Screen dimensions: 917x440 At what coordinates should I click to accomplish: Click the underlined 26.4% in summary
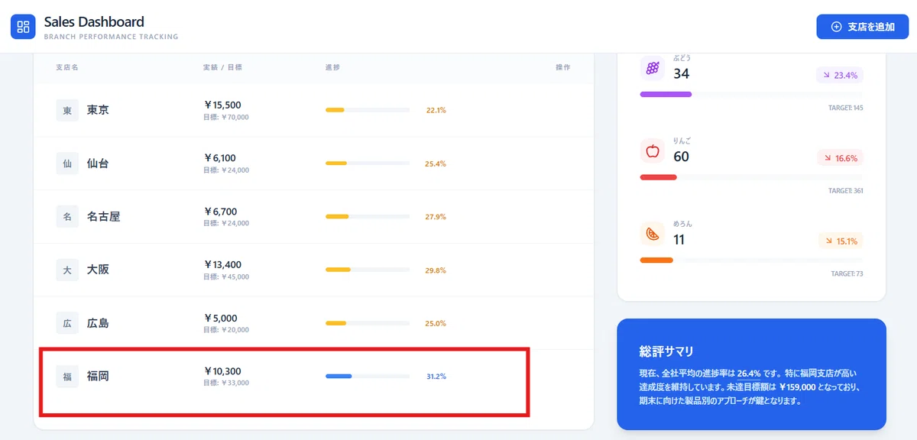[749, 374]
